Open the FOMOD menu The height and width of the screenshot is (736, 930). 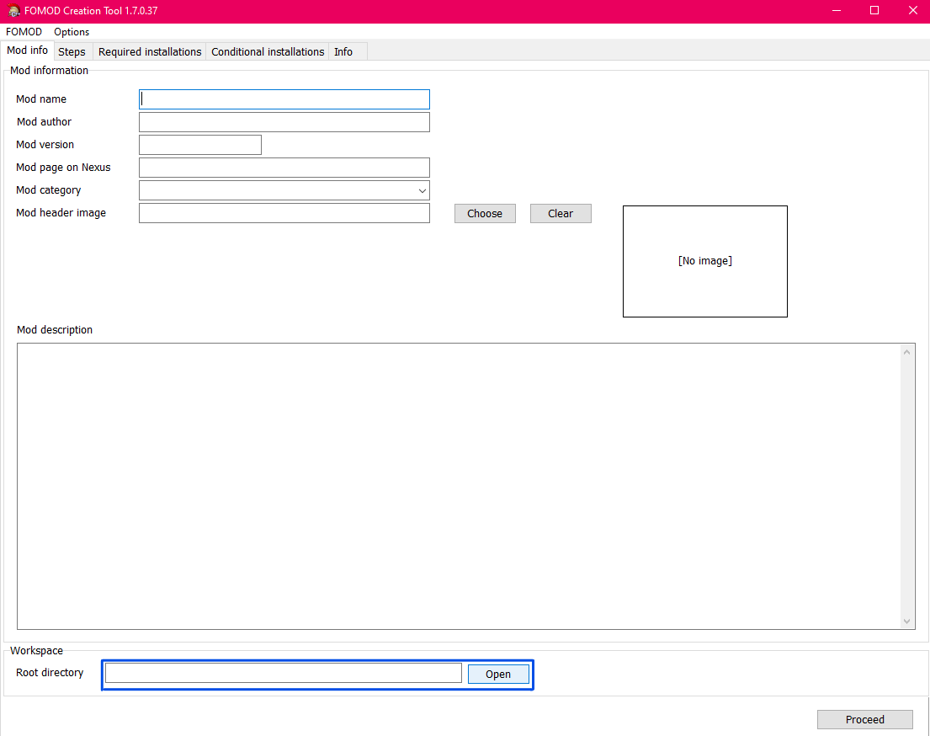coord(24,32)
